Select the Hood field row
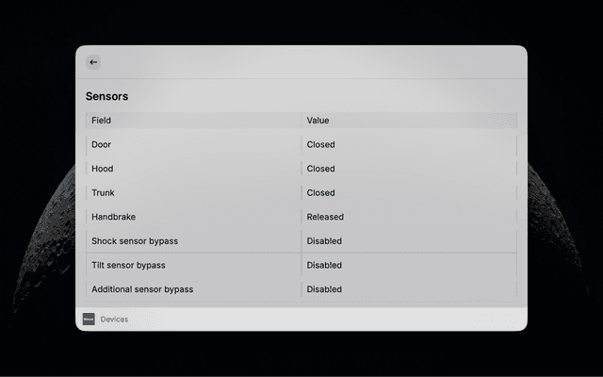This screenshot has width=603, height=377. tap(301, 169)
